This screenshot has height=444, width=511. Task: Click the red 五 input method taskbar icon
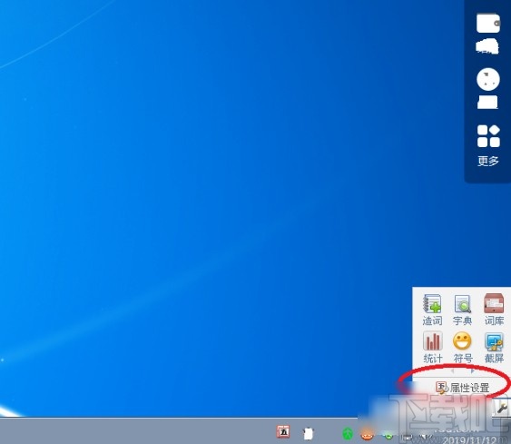pos(283,431)
